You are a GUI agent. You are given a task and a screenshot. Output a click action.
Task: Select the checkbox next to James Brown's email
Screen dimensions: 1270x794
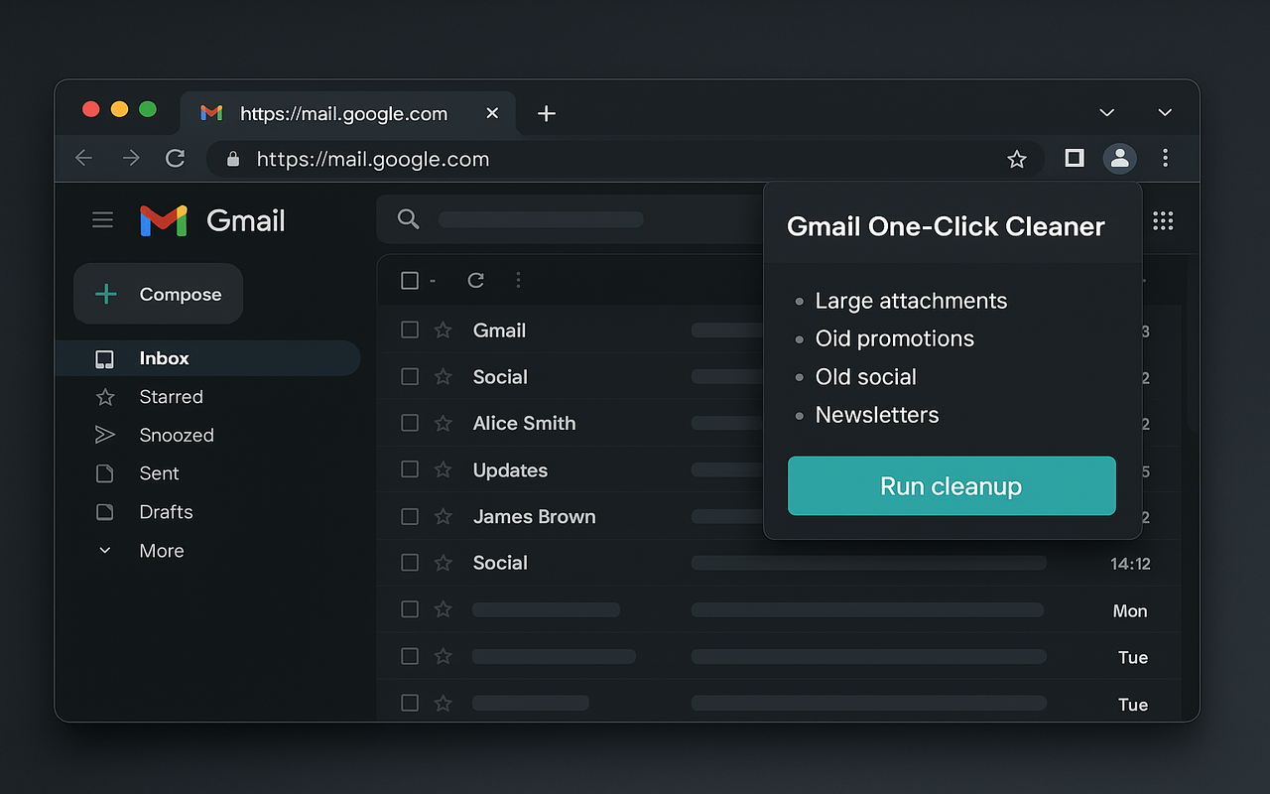point(410,516)
